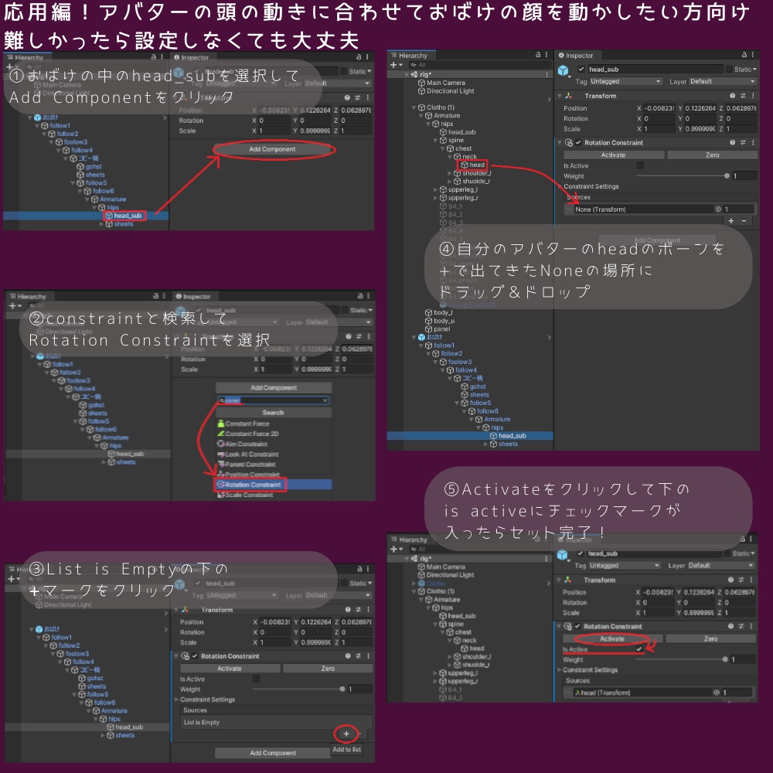Screen dimensions: 773x773
Task: Click the Activate button on Rotation Constraint
Action: [x=614, y=155]
